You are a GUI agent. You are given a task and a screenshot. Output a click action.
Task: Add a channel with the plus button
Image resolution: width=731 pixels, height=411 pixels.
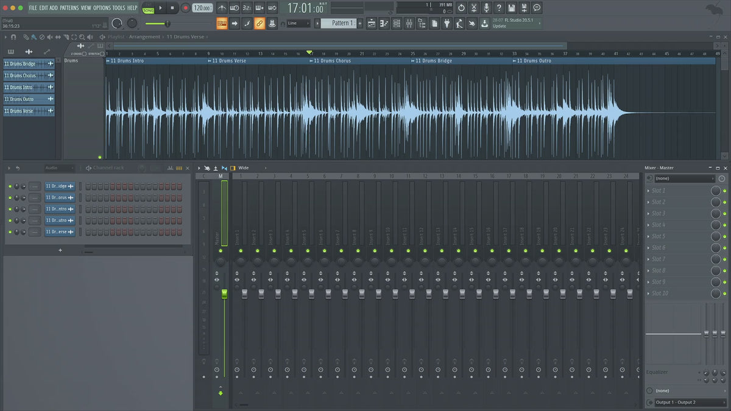(x=60, y=250)
